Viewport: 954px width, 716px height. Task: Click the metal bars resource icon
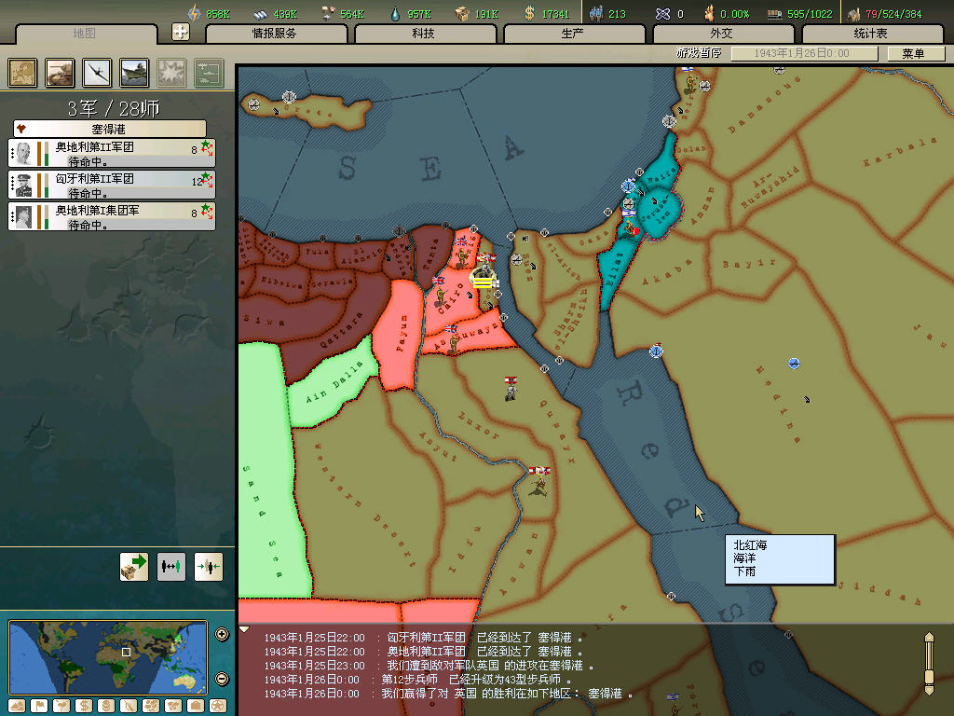(261, 13)
